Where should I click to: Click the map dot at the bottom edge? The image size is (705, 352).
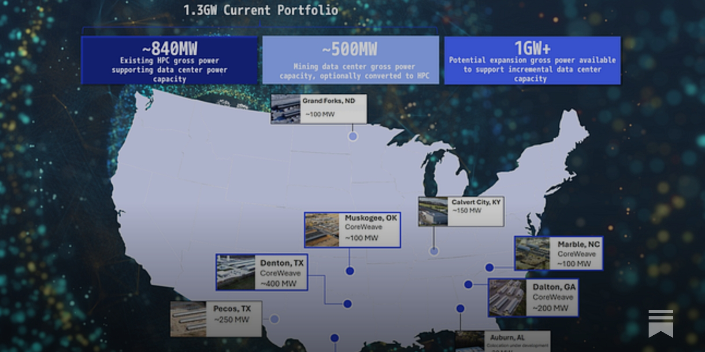334,338
